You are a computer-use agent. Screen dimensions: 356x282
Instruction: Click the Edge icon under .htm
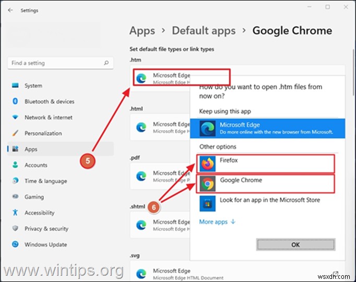coord(141,78)
